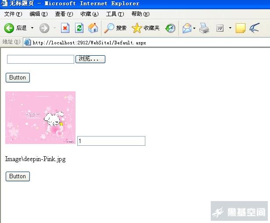Open the 文件(F) menu

[x=13, y=14]
